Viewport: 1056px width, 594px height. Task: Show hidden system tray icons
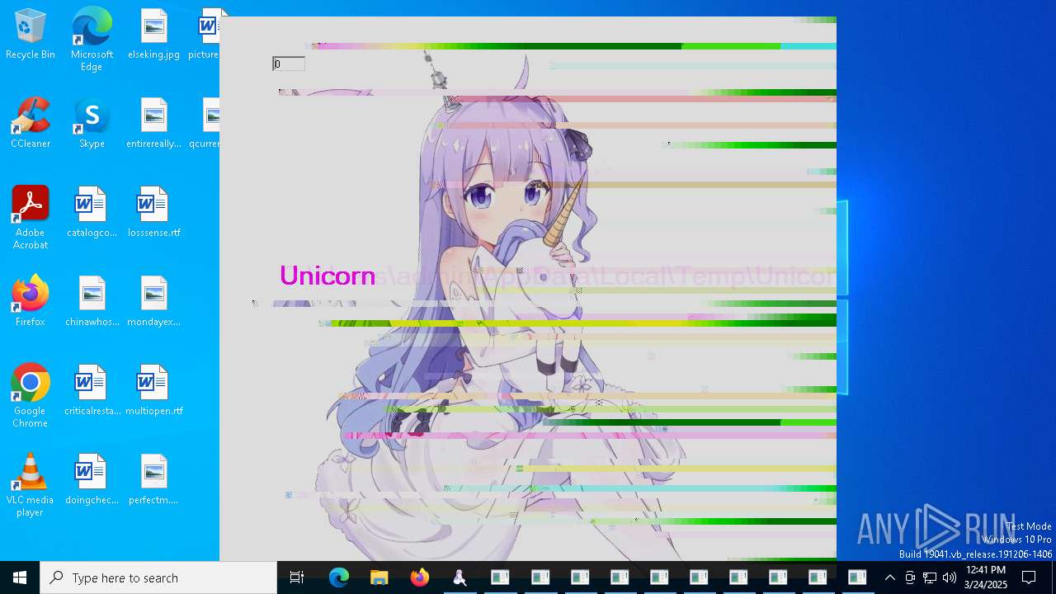coord(890,577)
